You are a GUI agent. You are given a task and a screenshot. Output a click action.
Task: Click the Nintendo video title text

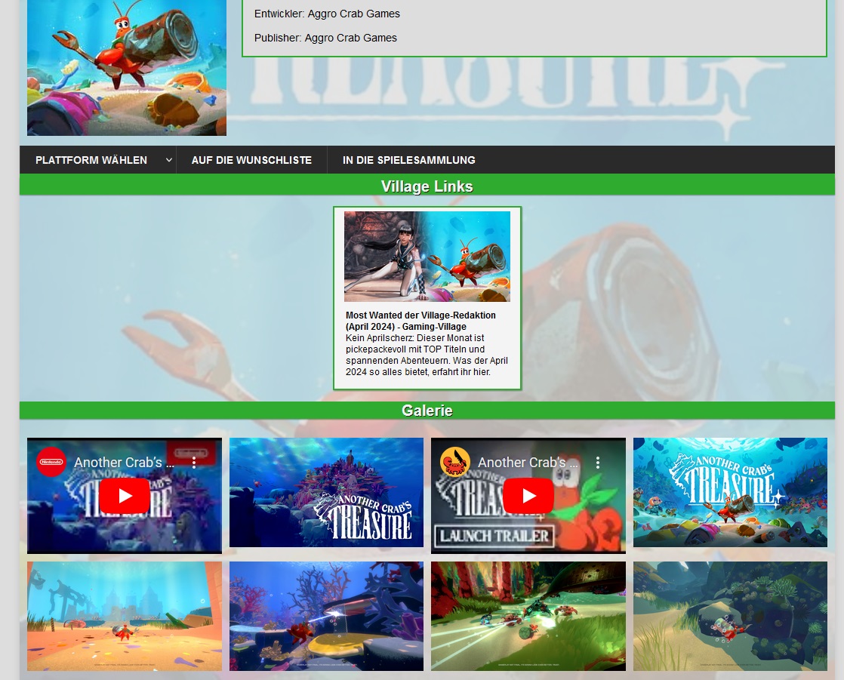pyautogui.click(x=124, y=462)
